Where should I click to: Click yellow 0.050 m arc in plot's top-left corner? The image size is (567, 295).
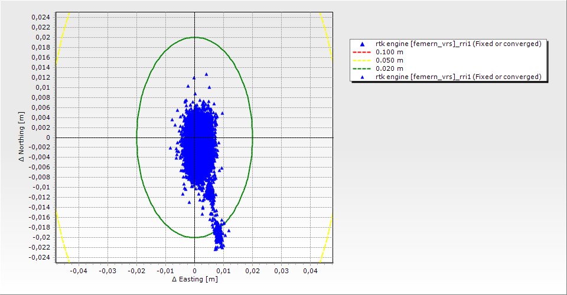click(x=63, y=35)
